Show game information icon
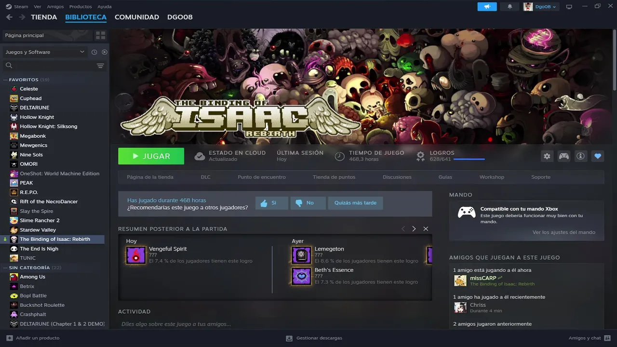 click(x=580, y=156)
